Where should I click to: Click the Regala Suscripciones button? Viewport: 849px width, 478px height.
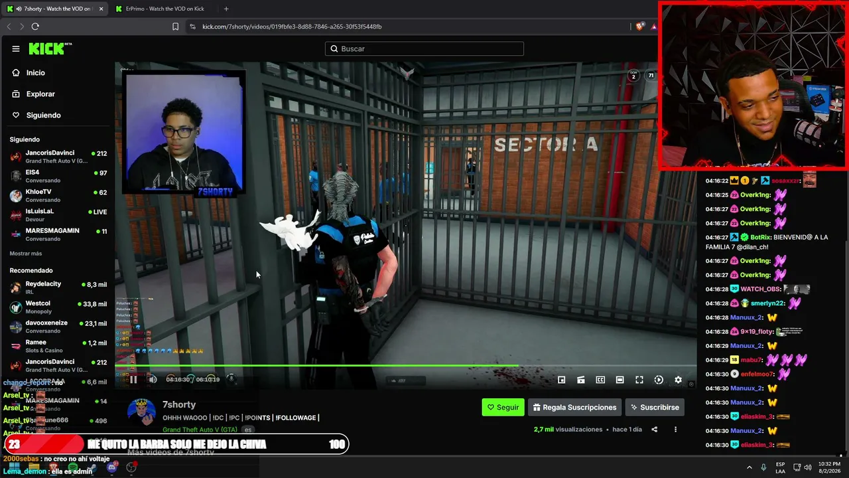click(x=574, y=408)
